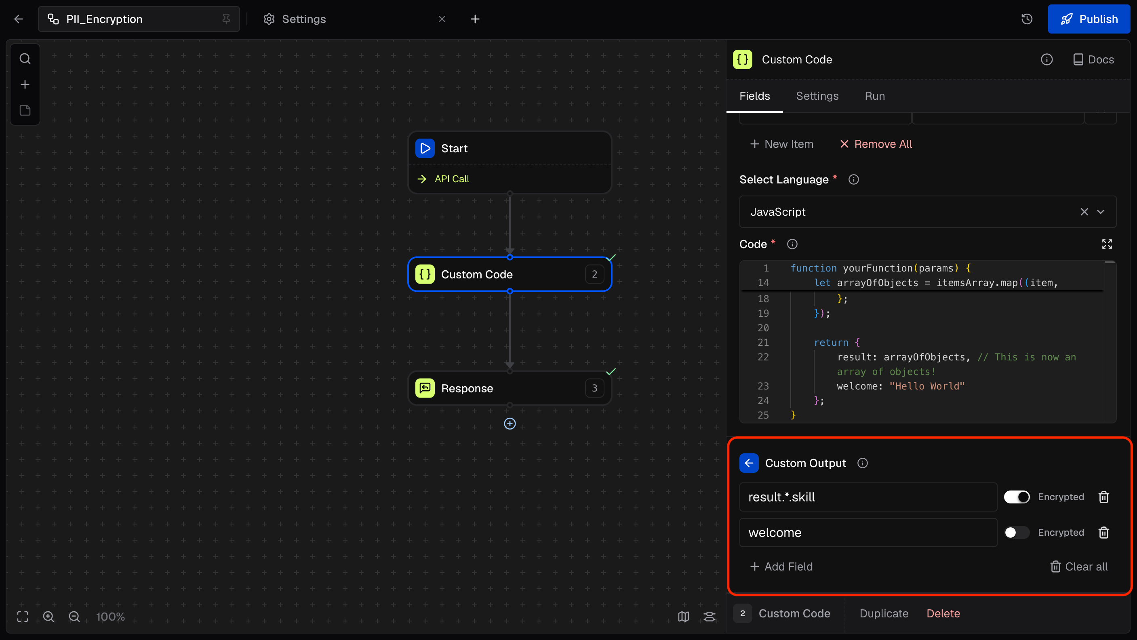Image resolution: width=1137 pixels, height=640 pixels.
Task: Expand the language dropdown chevron
Action: pyautogui.click(x=1101, y=212)
